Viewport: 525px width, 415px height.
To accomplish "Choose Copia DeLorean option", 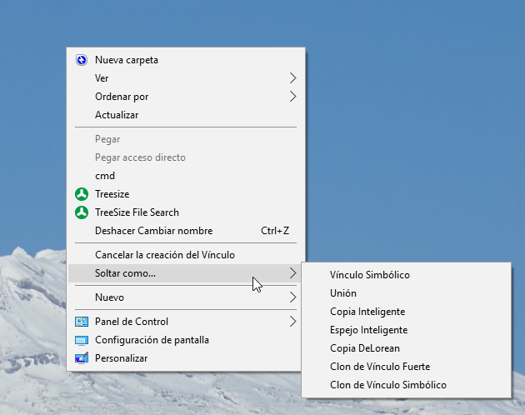I will click(x=407, y=348).
